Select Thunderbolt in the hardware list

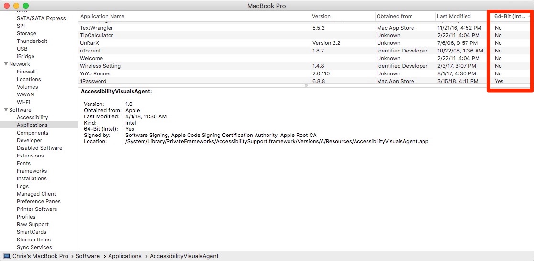(x=32, y=41)
